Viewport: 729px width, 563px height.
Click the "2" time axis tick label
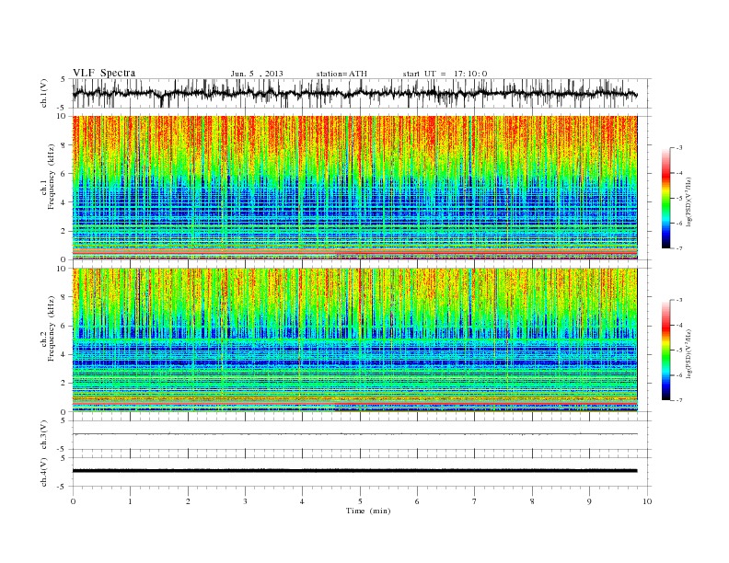(x=189, y=501)
